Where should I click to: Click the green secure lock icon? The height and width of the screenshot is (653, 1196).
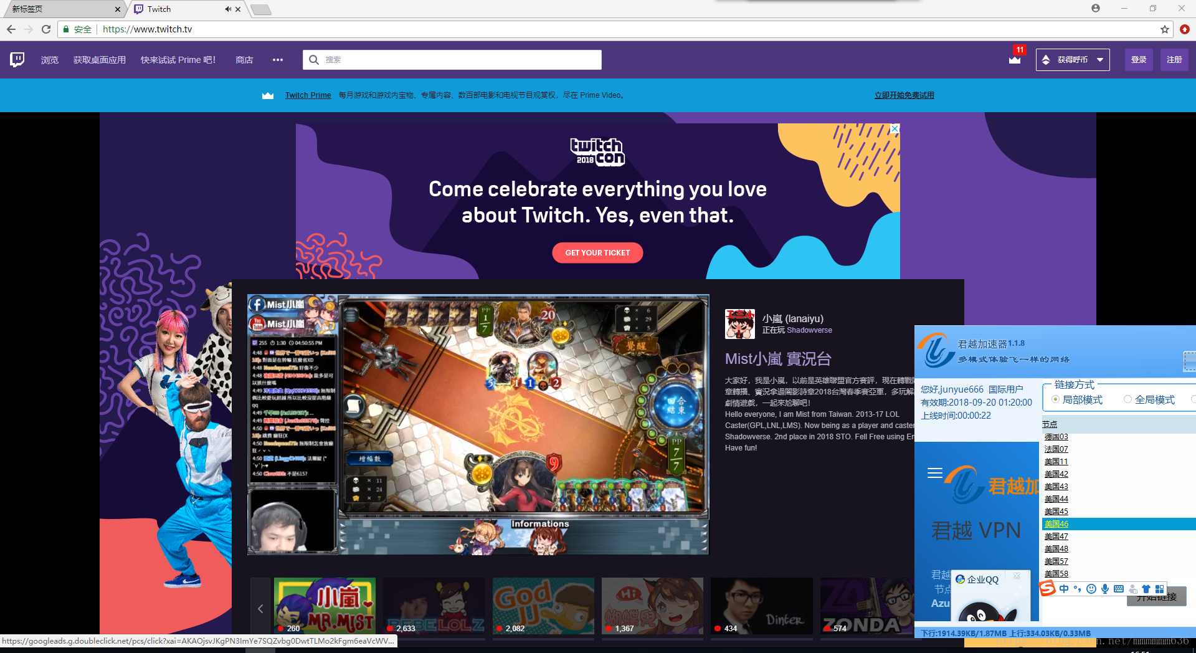point(66,29)
